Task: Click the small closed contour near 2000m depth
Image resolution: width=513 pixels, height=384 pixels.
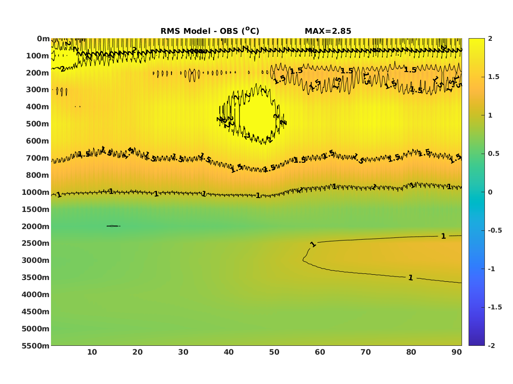Action: [x=113, y=226]
